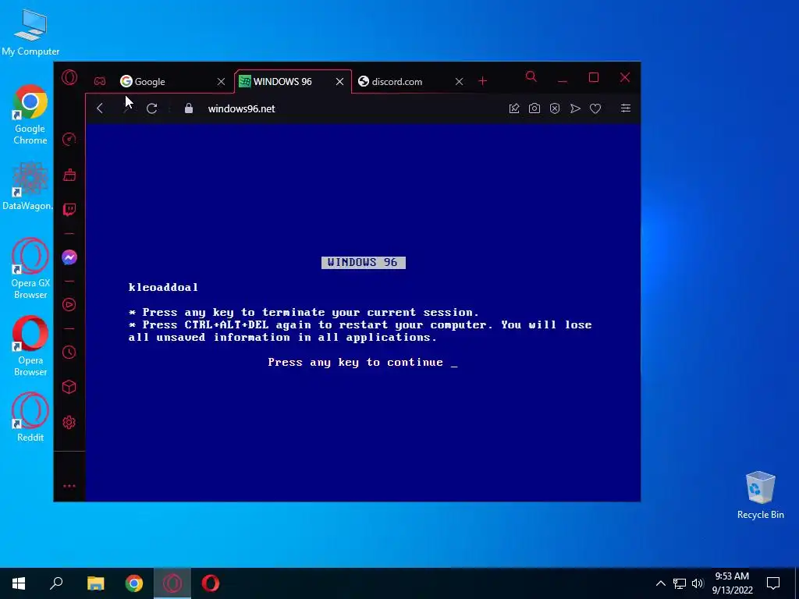This screenshot has height=599, width=799.
Task: Take a snapshot with camera icon
Action: pyautogui.click(x=534, y=108)
